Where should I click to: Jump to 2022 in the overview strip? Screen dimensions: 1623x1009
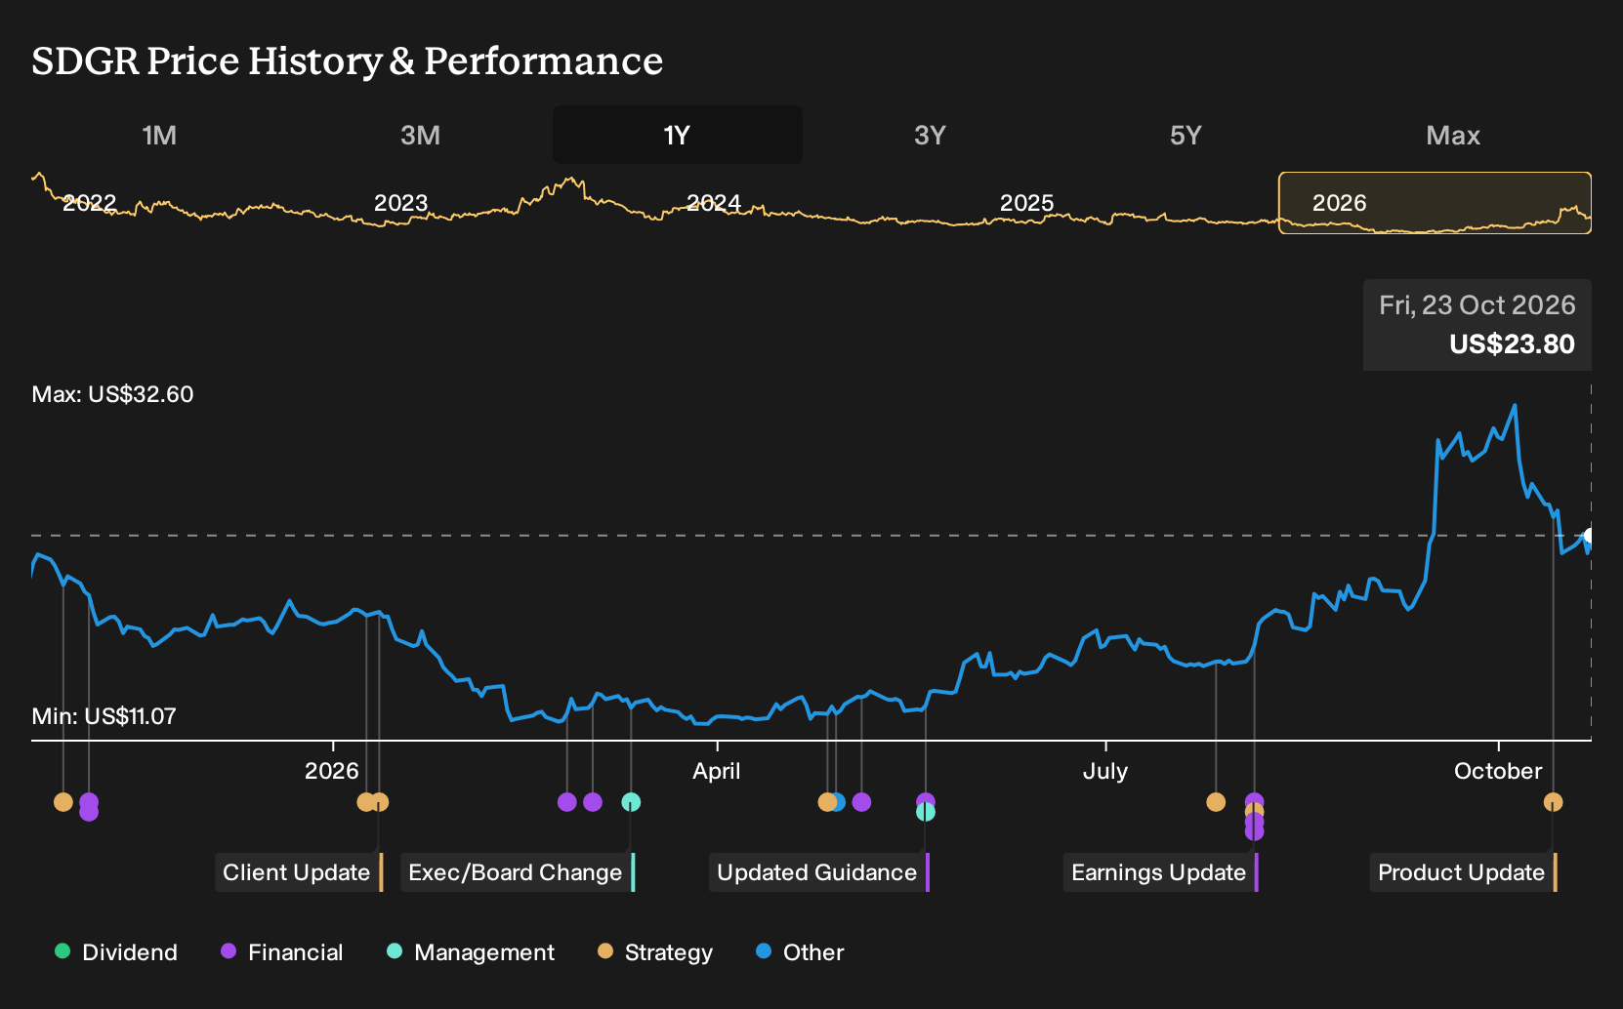(x=89, y=203)
